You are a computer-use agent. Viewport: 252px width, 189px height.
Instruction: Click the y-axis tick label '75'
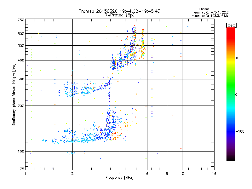pyautogui.click(x=22, y=169)
